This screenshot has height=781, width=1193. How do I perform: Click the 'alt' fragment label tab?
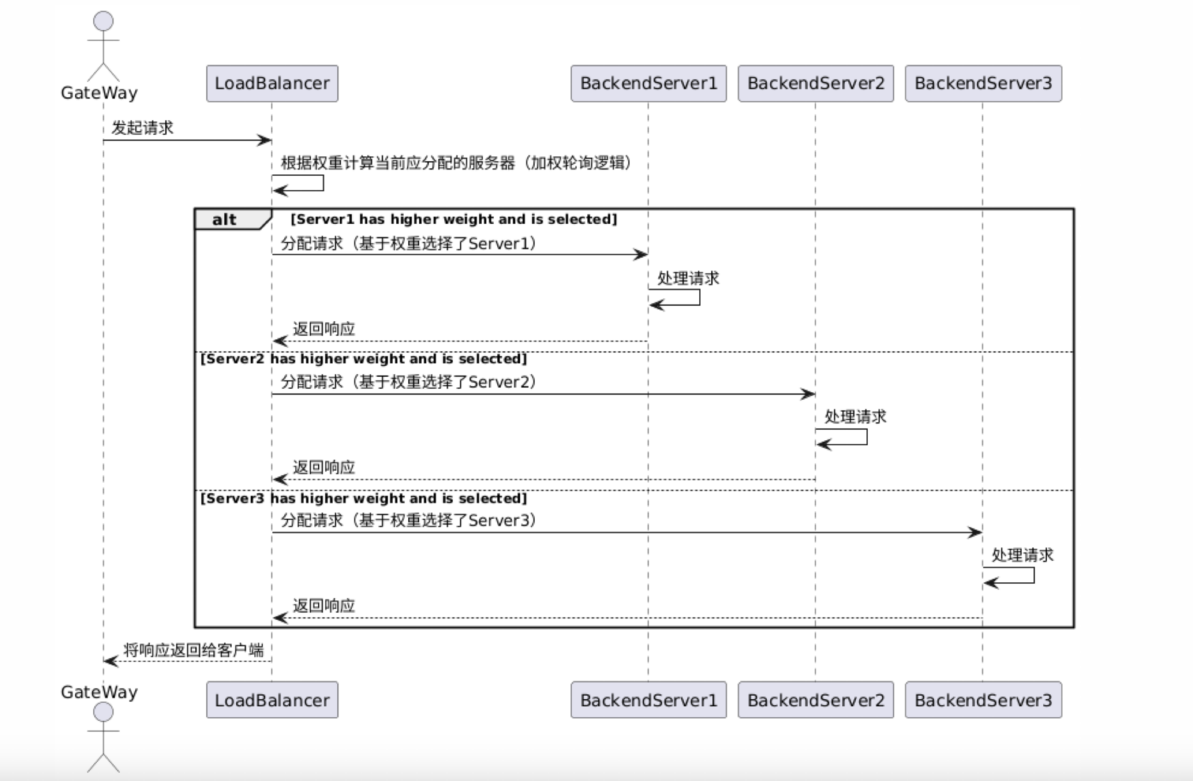click(233, 219)
